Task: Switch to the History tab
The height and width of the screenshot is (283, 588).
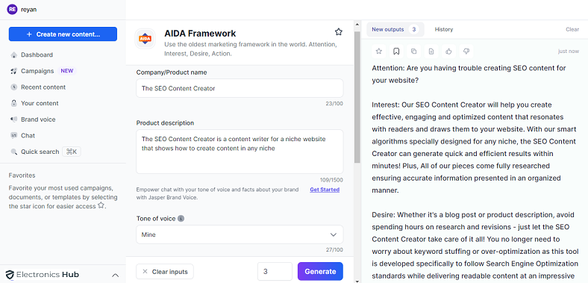Action: click(444, 29)
